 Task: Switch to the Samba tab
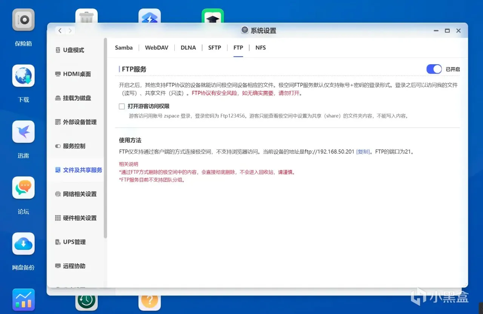click(x=124, y=48)
